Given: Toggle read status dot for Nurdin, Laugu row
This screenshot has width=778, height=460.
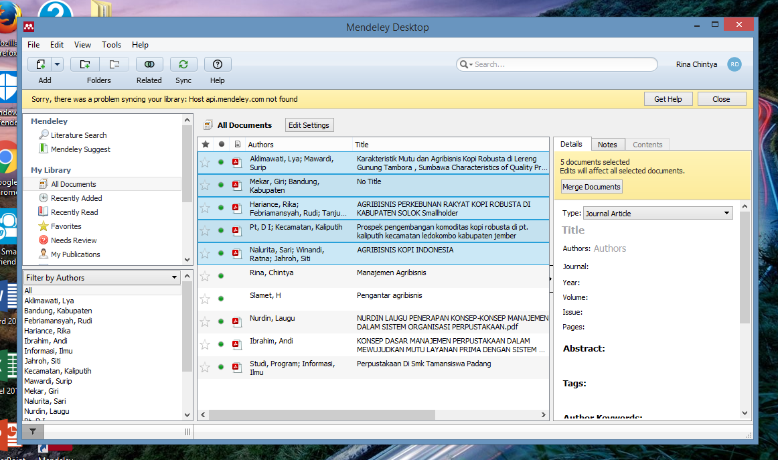Looking at the screenshot, I should pos(221,321).
